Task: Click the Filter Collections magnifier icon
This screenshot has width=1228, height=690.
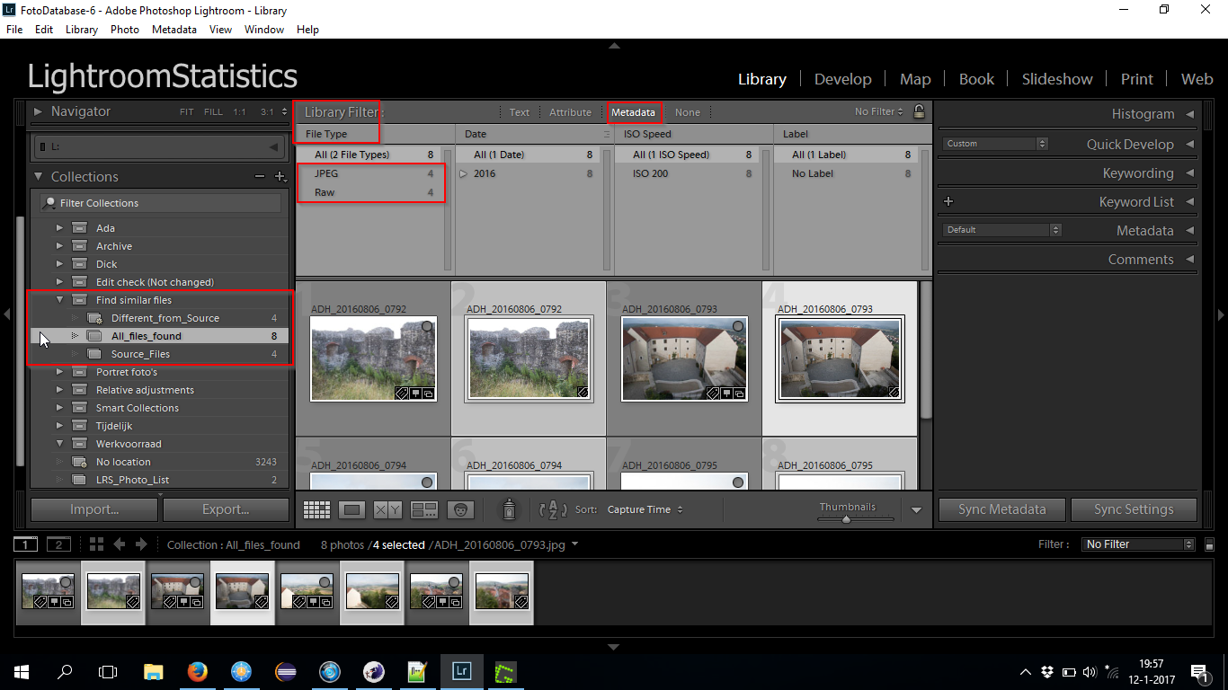Action: click(x=50, y=203)
